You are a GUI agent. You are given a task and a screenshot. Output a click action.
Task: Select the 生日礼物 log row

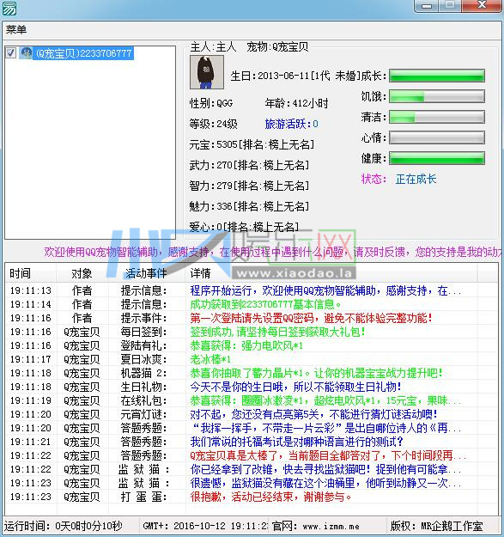252,387
